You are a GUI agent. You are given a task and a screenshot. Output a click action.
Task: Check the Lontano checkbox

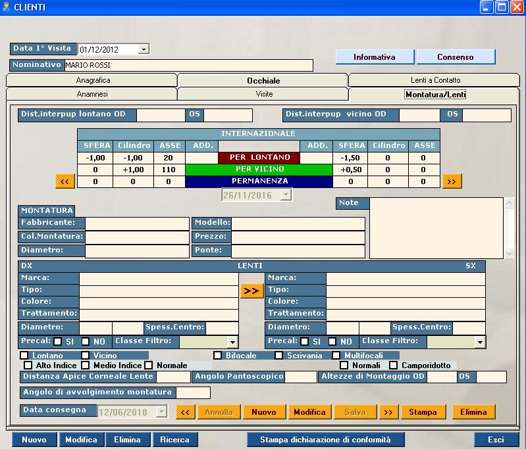click(x=24, y=356)
